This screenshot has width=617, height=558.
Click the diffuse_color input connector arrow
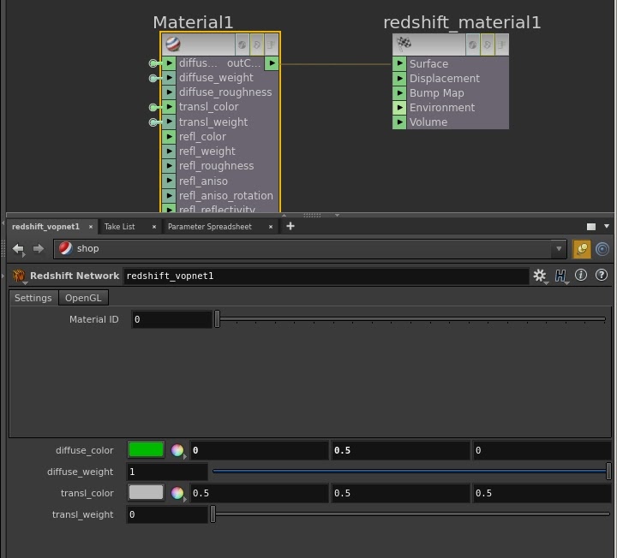click(x=169, y=62)
